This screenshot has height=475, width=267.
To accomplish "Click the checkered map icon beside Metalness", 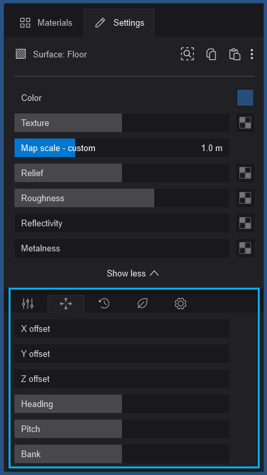I will tap(245, 248).
